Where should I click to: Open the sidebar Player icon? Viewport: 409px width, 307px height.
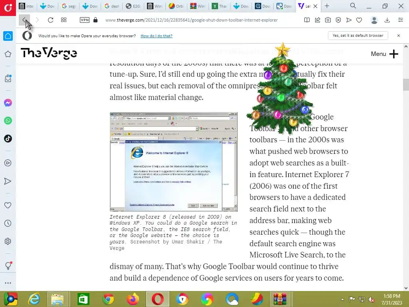point(8,163)
